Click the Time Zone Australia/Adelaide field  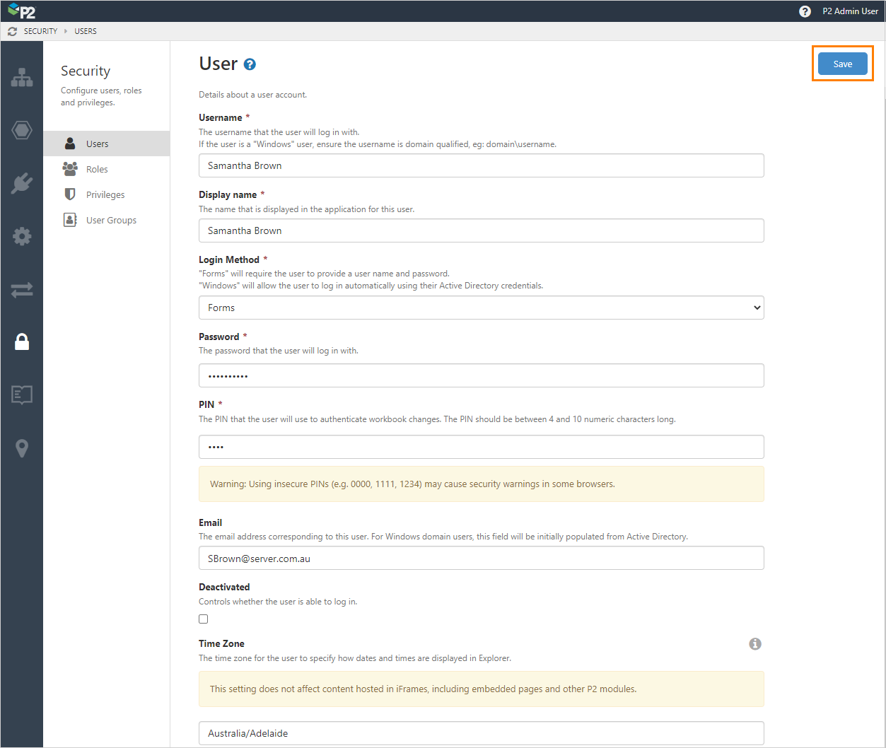481,732
